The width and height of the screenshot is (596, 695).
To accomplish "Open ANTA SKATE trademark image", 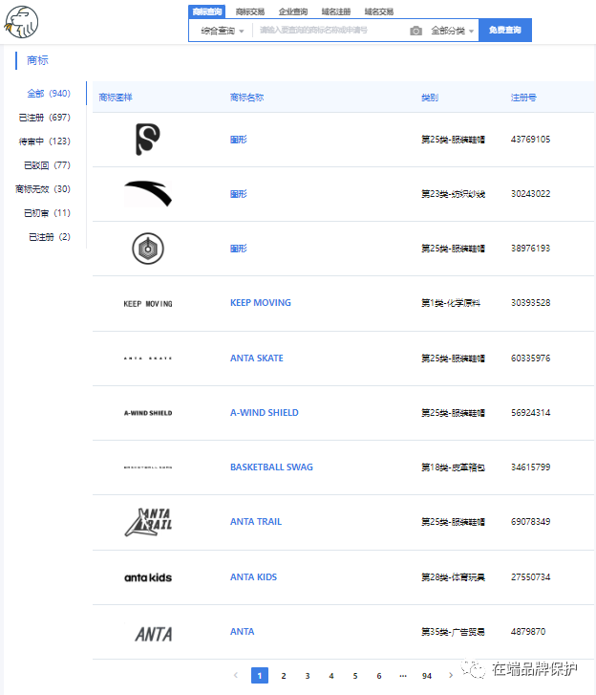I will pyautogui.click(x=148, y=358).
